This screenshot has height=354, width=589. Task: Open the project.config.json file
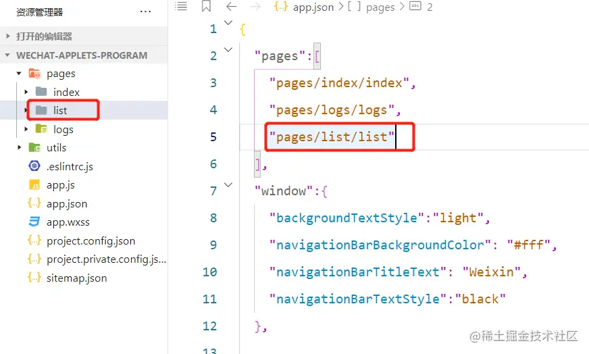coord(91,241)
